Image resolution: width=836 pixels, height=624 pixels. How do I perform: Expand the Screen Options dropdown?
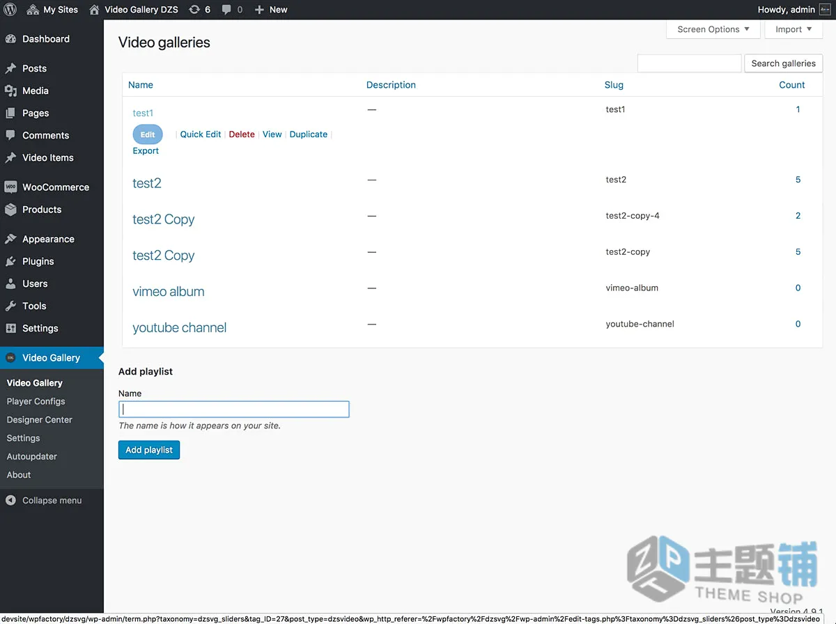coord(713,29)
